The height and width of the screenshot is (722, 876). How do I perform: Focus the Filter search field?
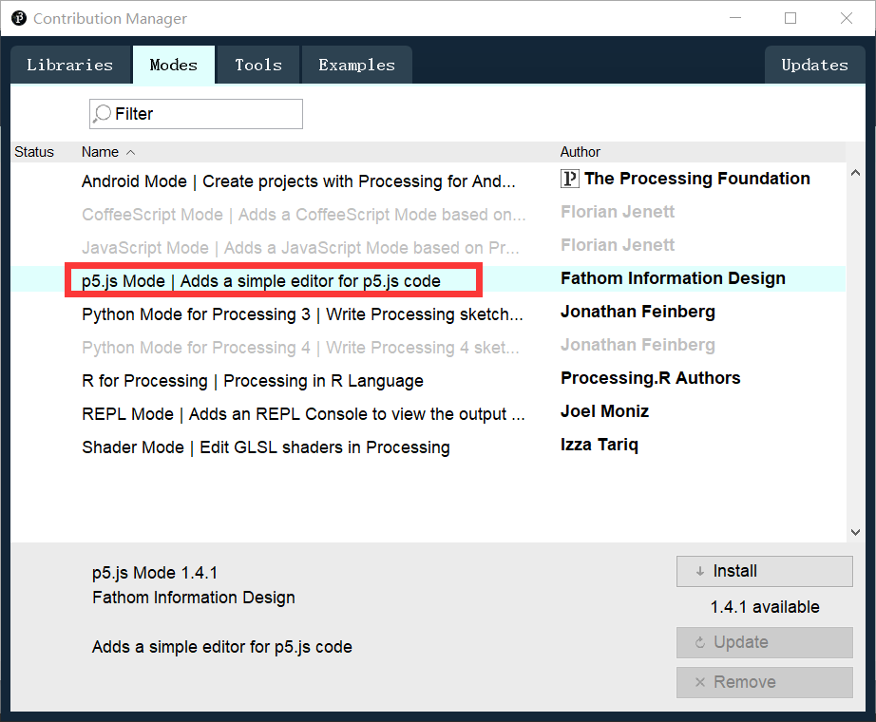coord(204,114)
